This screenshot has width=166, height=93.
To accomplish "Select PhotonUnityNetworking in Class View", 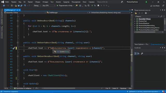I will [x=147, y=26].
